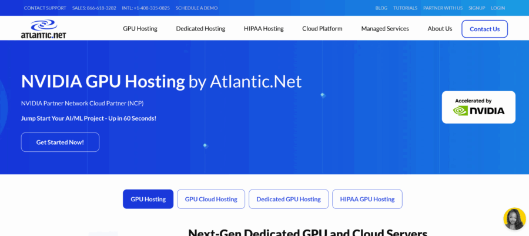
Task: Switch to the Dedicated GPU Hosting tab
Action: coord(289,199)
